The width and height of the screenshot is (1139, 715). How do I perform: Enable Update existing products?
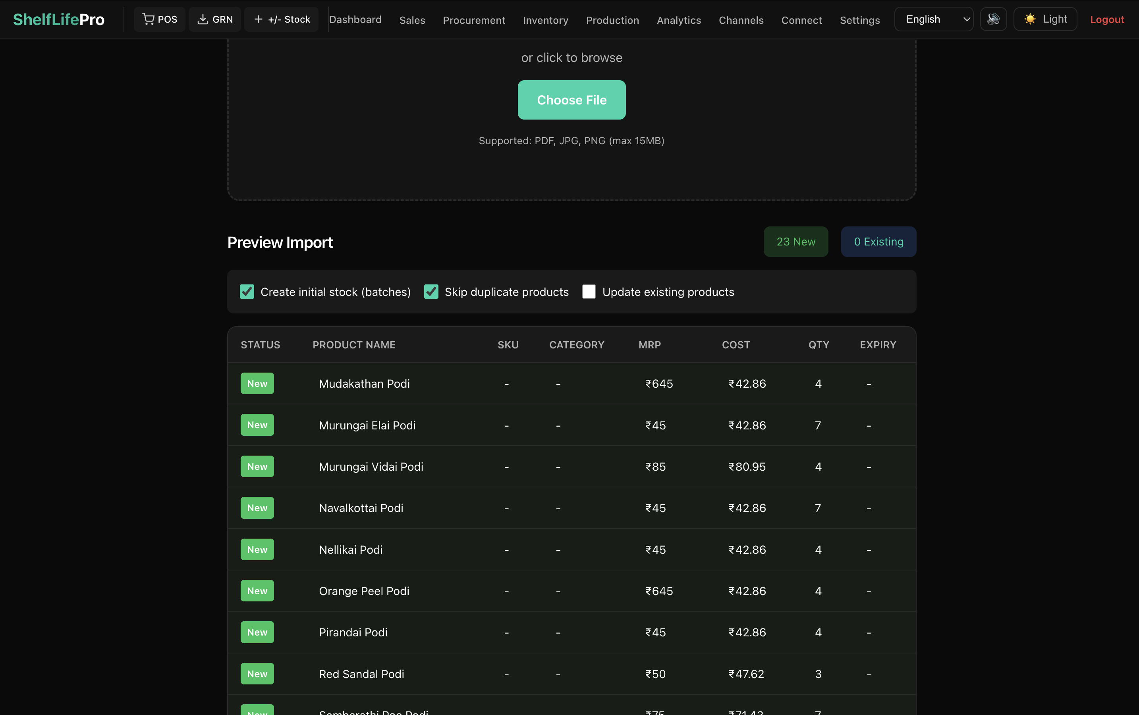click(588, 292)
